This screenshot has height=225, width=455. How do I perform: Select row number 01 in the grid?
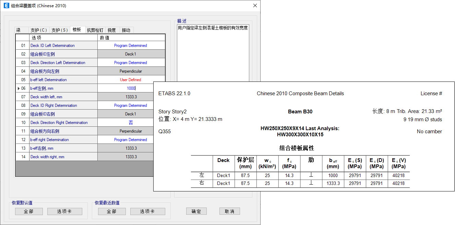(23, 46)
